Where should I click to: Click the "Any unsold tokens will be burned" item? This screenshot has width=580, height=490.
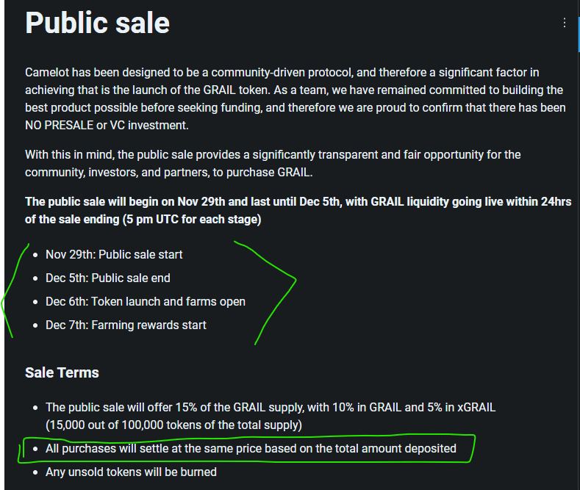coord(131,472)
